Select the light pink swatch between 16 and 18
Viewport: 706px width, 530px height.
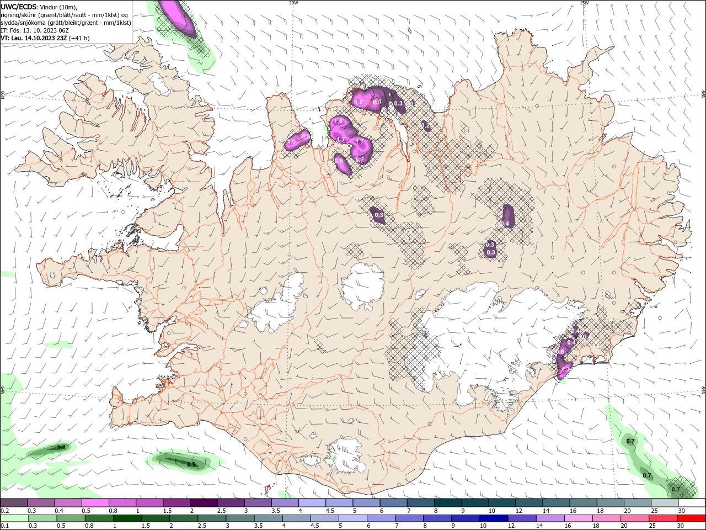579,518
